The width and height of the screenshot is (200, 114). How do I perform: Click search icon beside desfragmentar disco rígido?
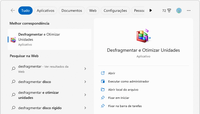coord(13,108)
